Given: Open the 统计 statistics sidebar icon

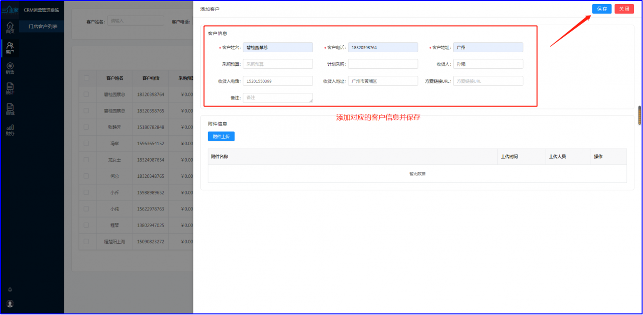Looking at the screenshot, I should tap(10, 89).
